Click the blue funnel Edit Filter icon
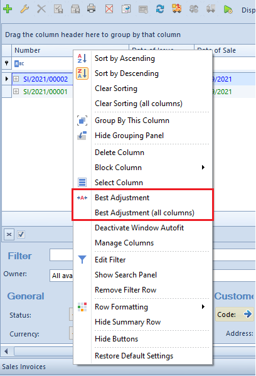This screenshot has width=256, height=376. click(x=82, y=259)
